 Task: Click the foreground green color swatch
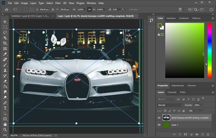click(x=160, y=25)
